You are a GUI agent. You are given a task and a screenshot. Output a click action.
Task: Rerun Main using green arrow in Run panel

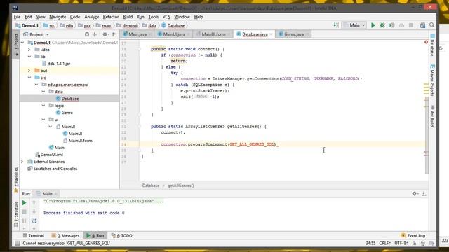click(x=25, y=202)
